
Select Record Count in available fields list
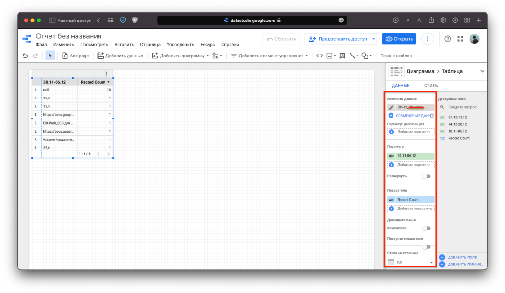coord(459,138)
